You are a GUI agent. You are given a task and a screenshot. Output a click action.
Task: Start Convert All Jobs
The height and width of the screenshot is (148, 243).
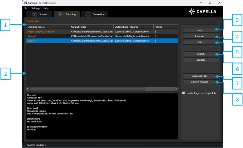199,82
